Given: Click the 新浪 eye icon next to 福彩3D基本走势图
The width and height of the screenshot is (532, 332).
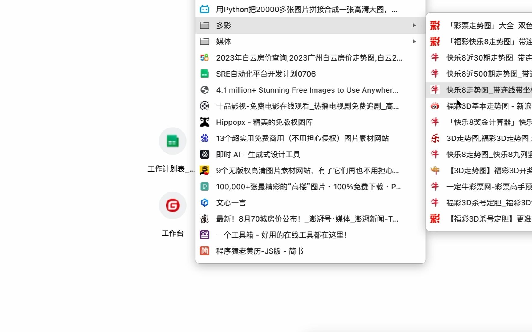Looking at the screenshot, I should 435,106.
